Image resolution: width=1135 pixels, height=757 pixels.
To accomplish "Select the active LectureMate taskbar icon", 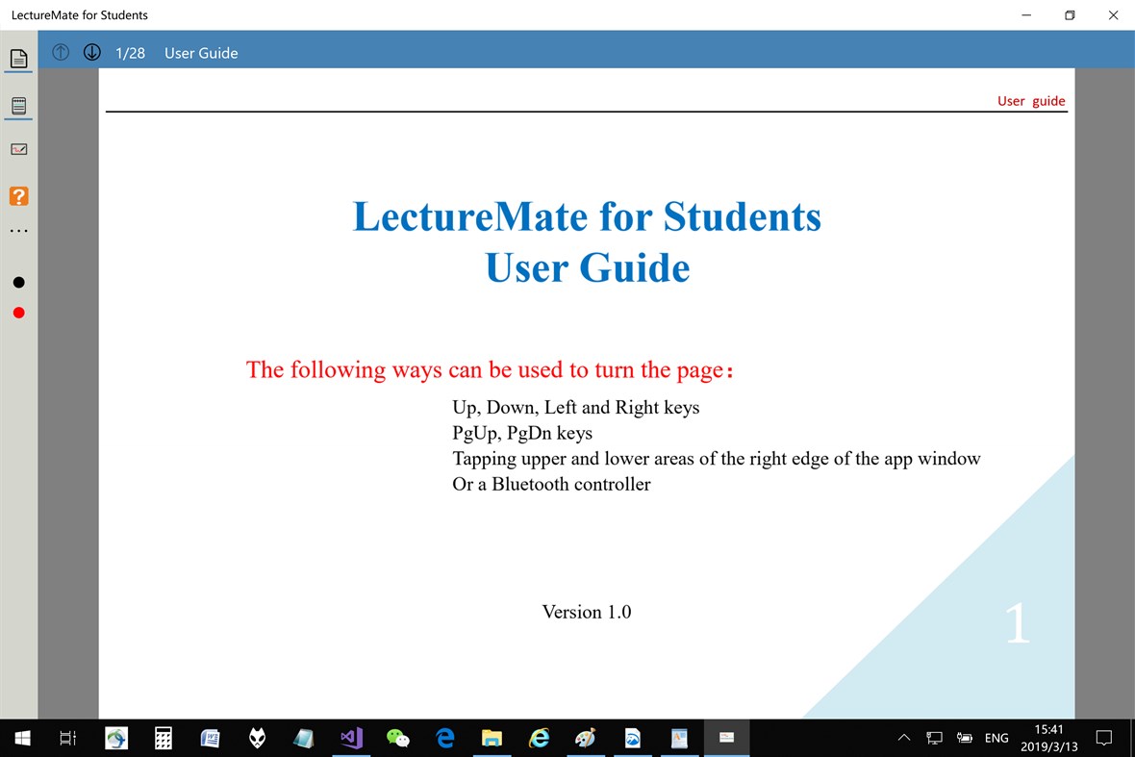I will (727, 738).
